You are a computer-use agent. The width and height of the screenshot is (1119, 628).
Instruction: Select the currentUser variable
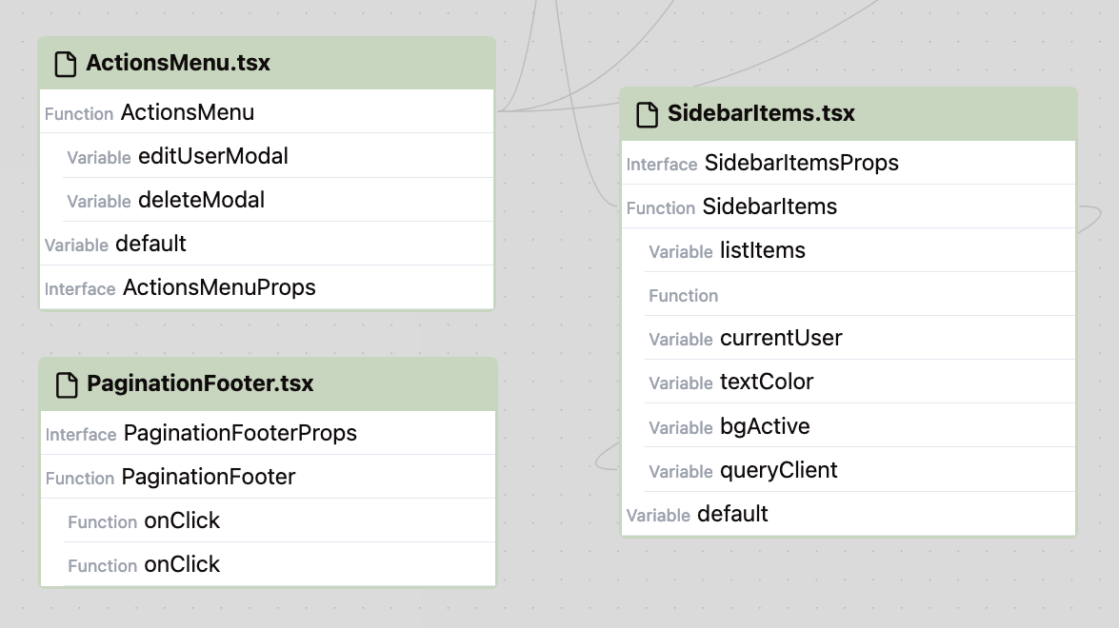click(781, 338)
